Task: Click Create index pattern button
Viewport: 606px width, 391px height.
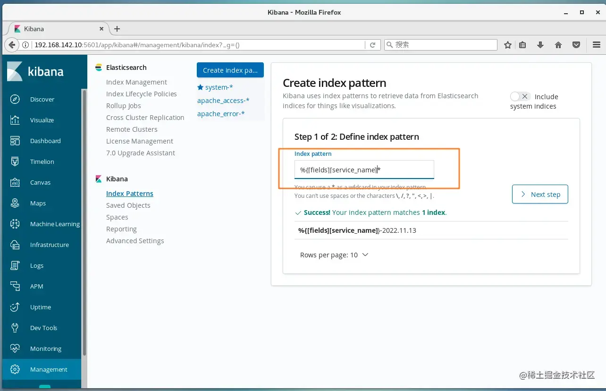Action: coord(230,70)
